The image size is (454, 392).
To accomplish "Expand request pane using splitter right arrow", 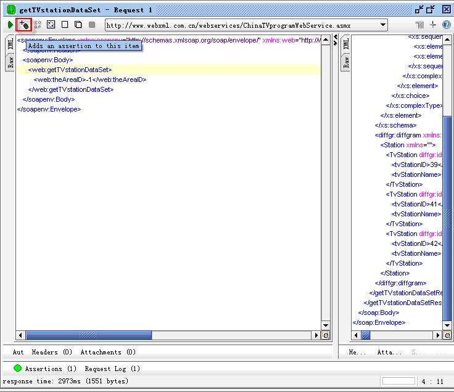I will click(336, 44).
